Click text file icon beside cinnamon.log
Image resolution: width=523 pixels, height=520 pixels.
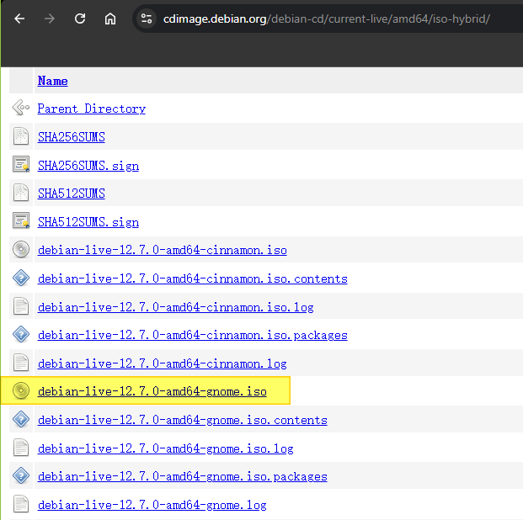click(21, 363)
